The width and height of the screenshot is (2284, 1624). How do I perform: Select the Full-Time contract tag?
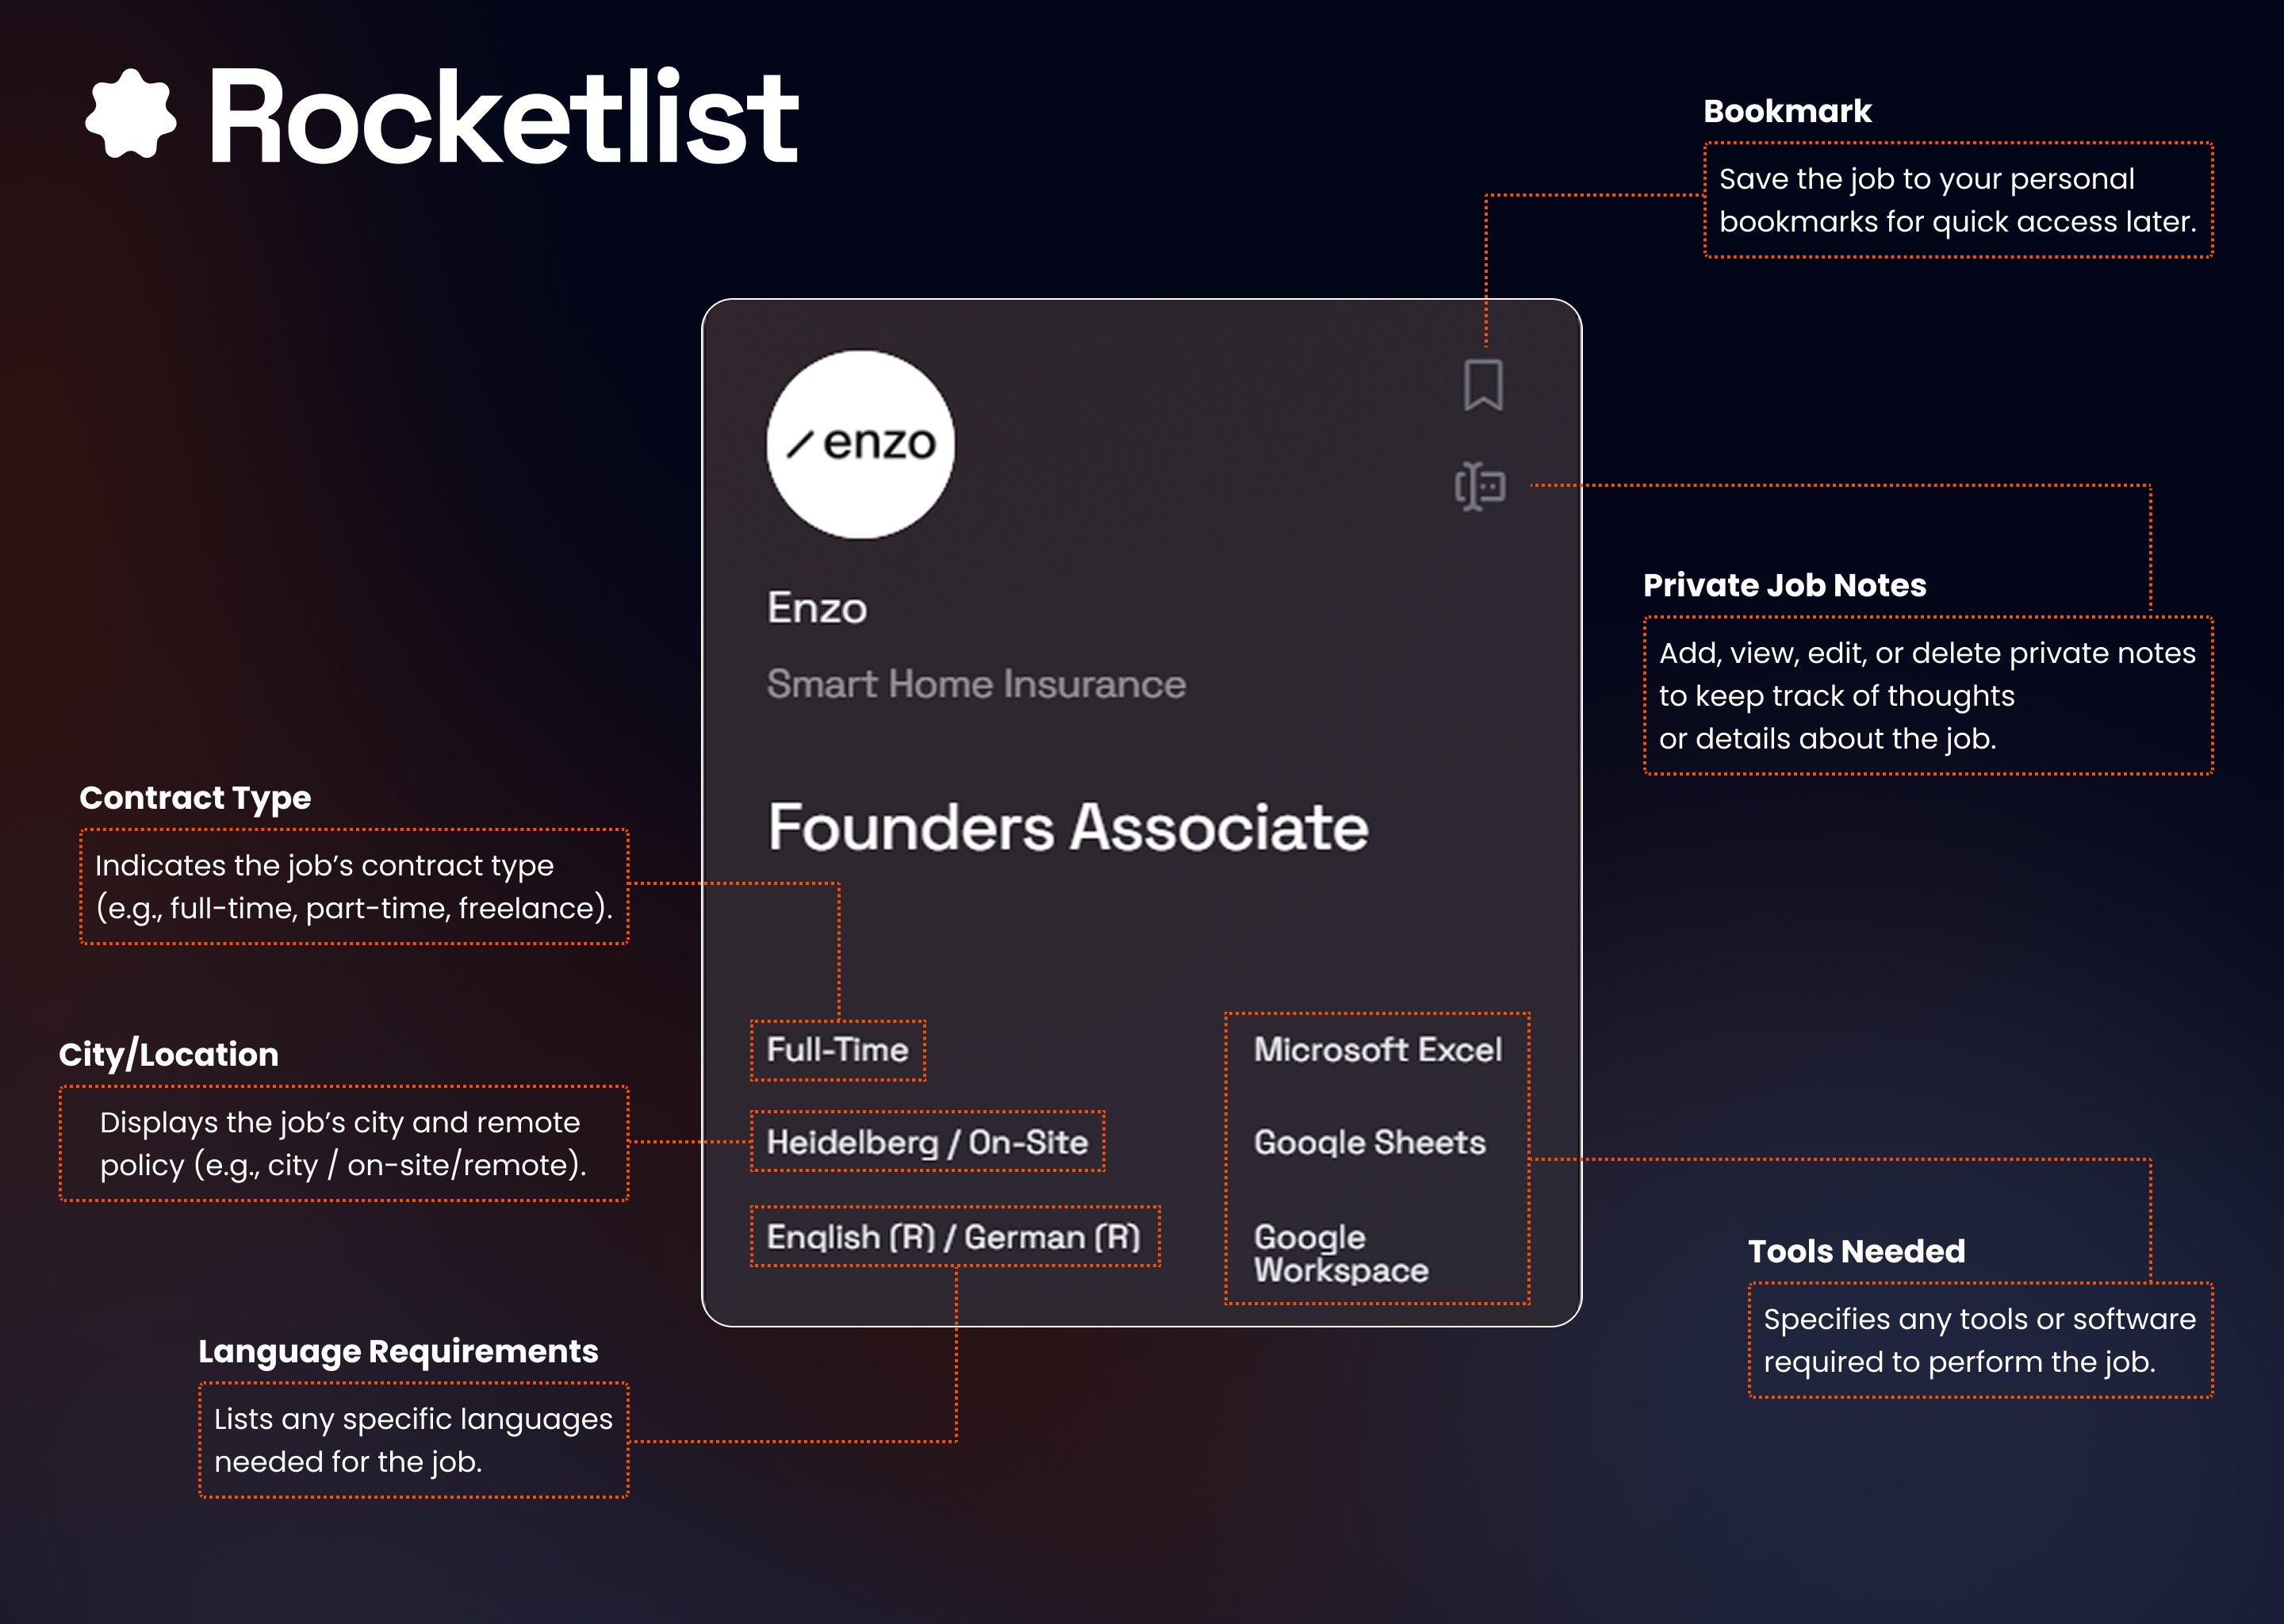point(838,1050)
